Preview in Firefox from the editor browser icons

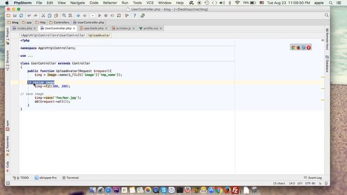[x=298, y=48]
